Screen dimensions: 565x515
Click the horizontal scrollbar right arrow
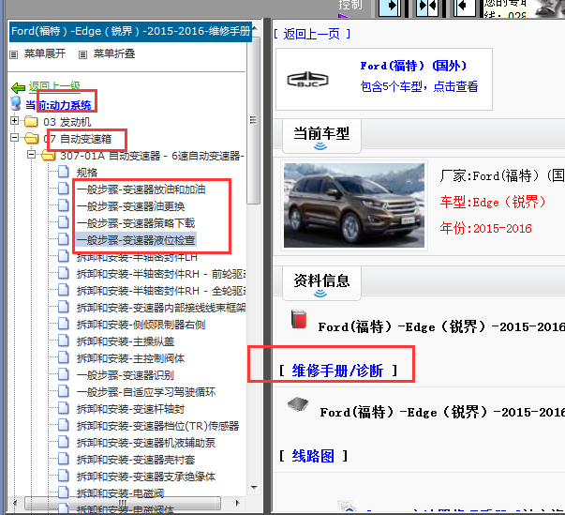tap(237, 503)
